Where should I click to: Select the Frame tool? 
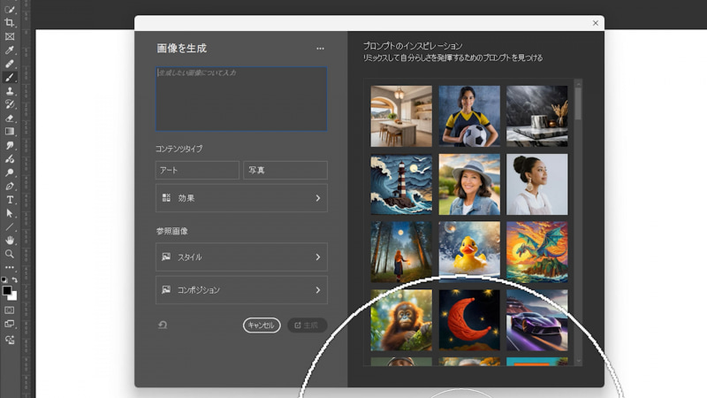pos(10,36)
